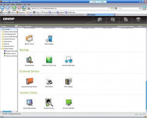Open the External Storage Device icon
The height and width of the screenshot is (118, 147).
pos(29,81)
